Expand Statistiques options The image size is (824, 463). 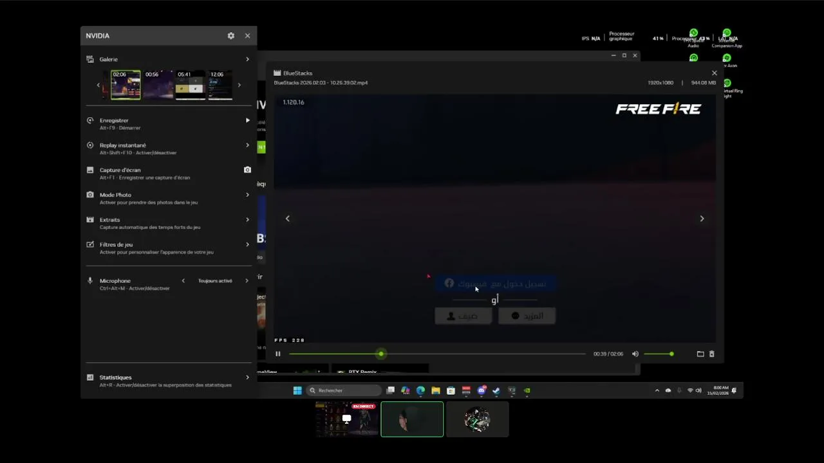[x=247, y=377]
